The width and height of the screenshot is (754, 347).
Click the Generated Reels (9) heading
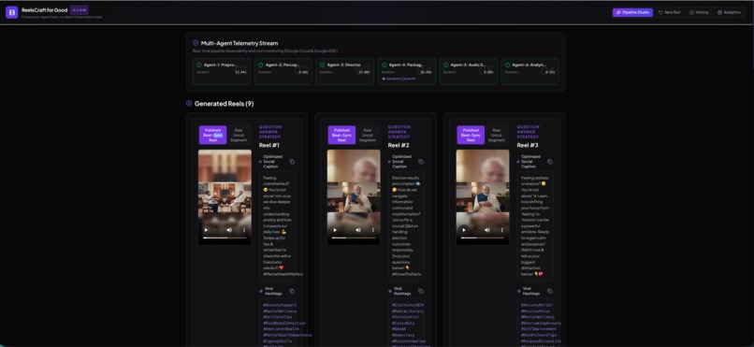225,103
